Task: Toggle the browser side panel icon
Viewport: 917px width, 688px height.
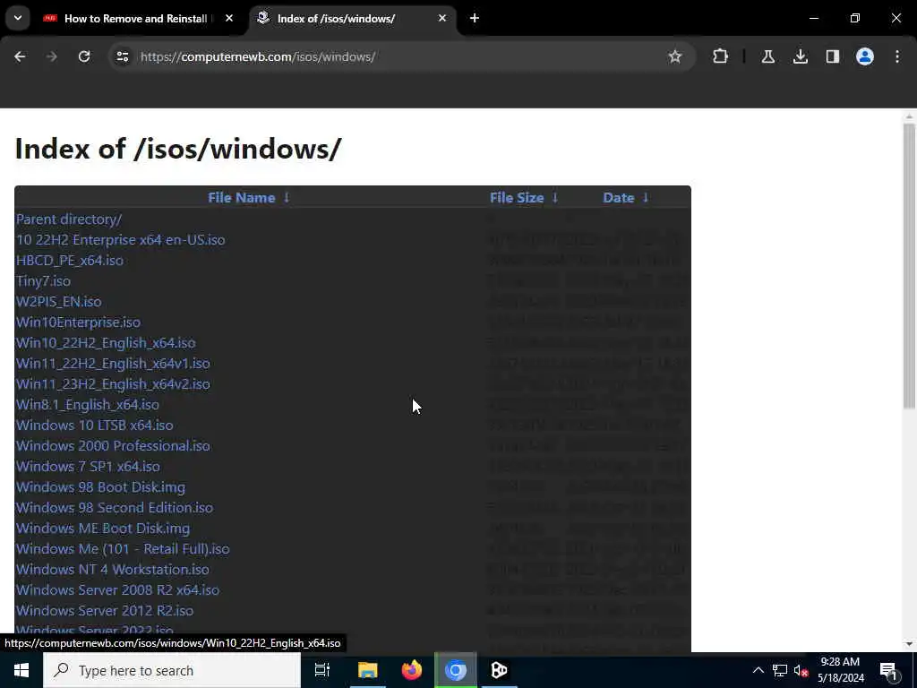Action: [x=832, y=56]
